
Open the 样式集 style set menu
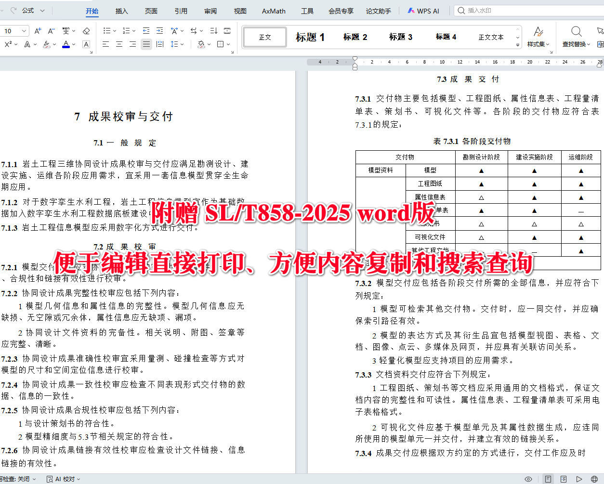point(538,37)
